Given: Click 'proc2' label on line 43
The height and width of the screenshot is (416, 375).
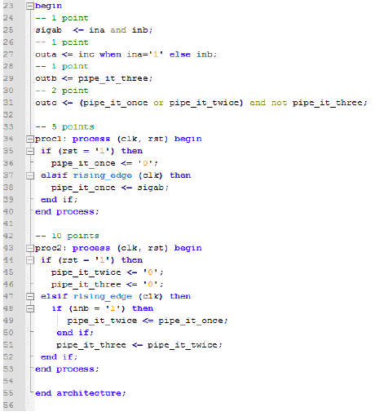Looking at the screenshot, I should [48, 248].
